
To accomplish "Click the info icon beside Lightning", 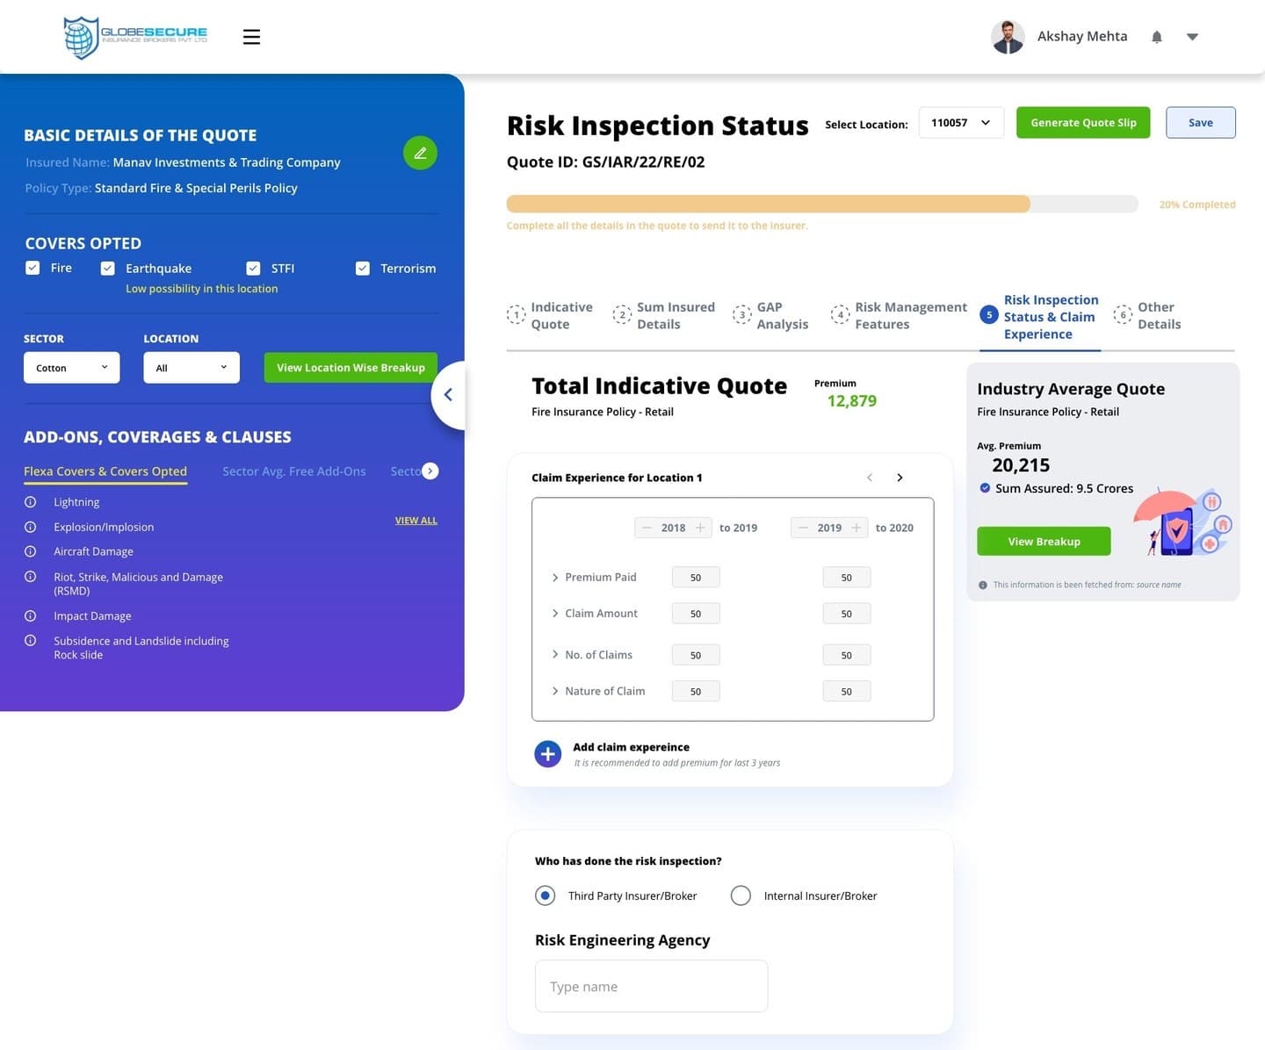I will tap(31, 502).
